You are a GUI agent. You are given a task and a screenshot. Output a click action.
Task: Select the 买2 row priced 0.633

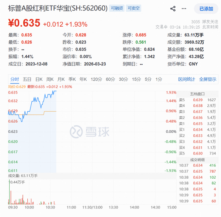point(197,136)
